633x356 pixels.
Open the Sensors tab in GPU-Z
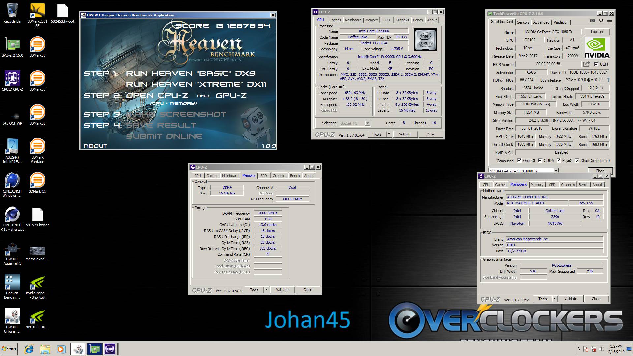(523, 22)
